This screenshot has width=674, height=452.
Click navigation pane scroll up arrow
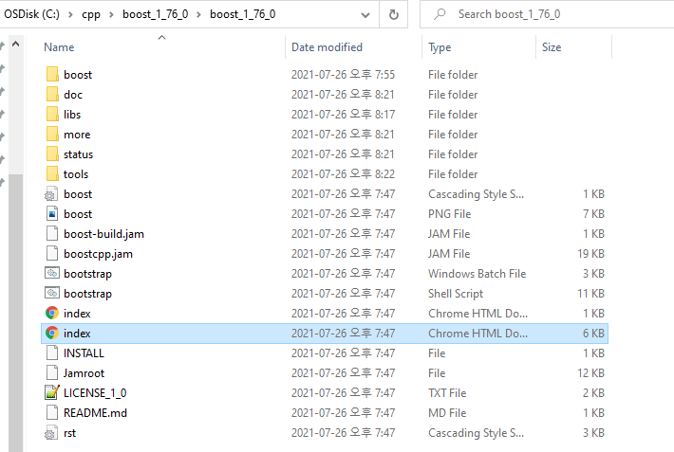(16, 44)
